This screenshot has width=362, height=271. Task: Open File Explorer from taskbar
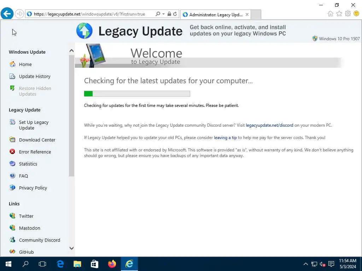tap(77, 264)
